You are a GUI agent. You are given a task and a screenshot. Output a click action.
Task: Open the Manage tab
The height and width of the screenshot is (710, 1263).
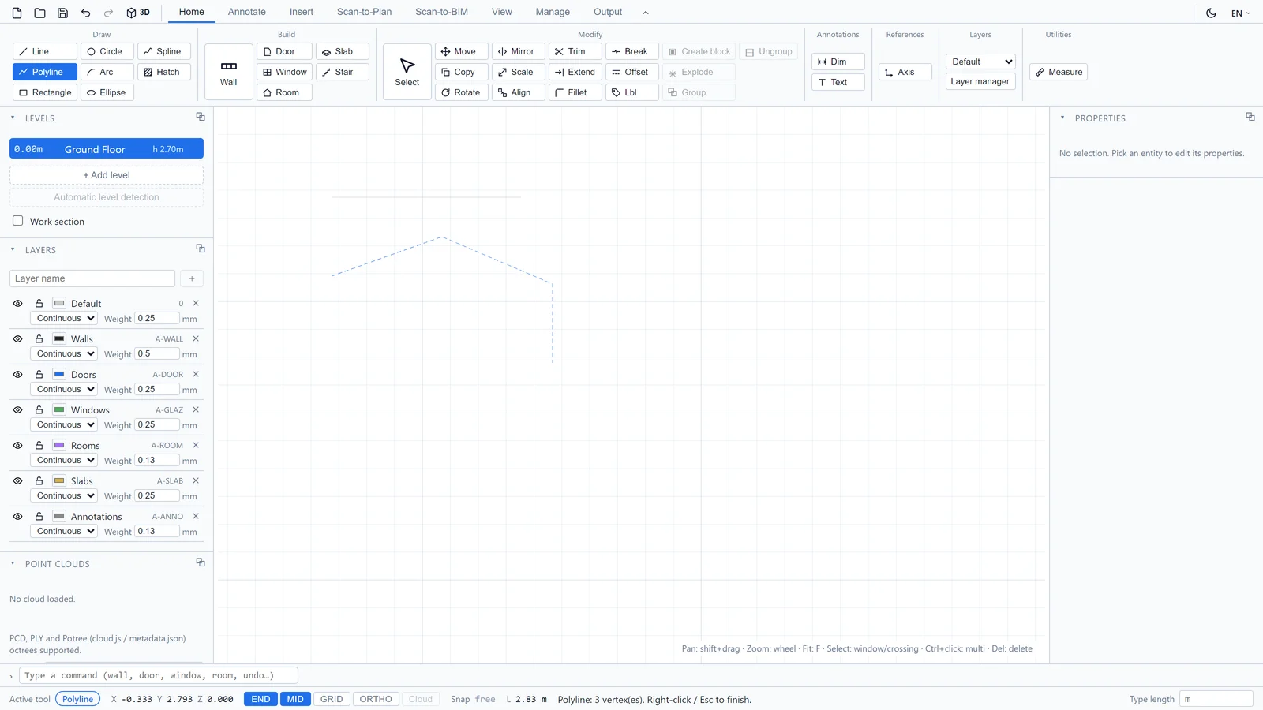click(553, 12)
